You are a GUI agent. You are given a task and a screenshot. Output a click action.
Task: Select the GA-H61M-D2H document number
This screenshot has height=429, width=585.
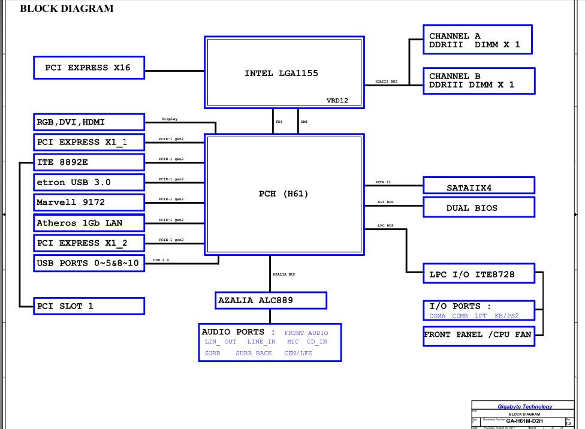(524, 421)
